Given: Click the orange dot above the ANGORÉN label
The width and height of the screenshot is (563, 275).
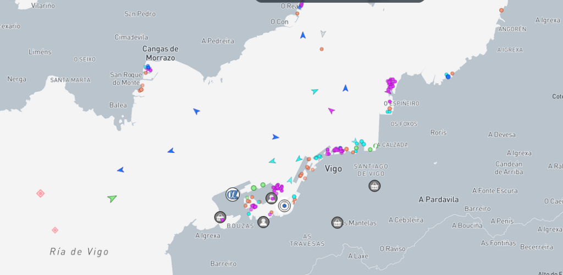Looking at the screenshot, I should pos(501,10).
